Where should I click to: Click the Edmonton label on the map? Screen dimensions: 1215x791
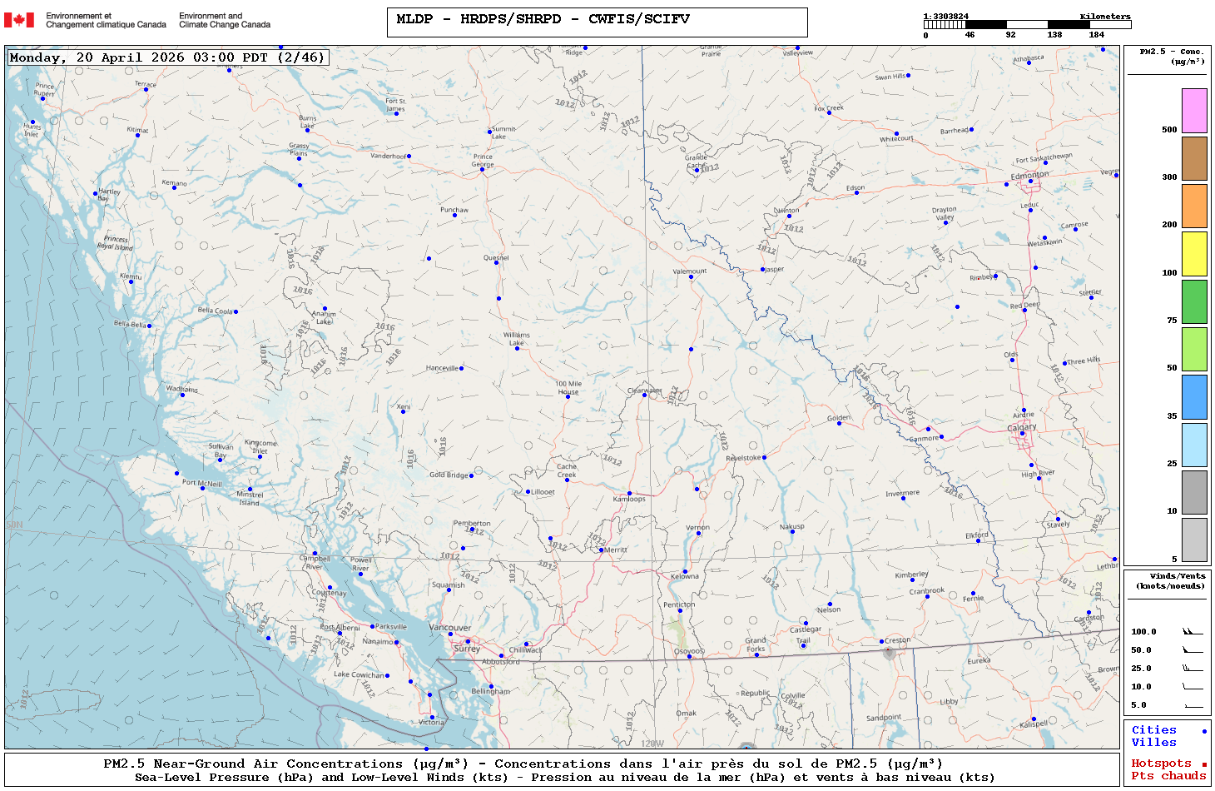tap(1029, 175)
